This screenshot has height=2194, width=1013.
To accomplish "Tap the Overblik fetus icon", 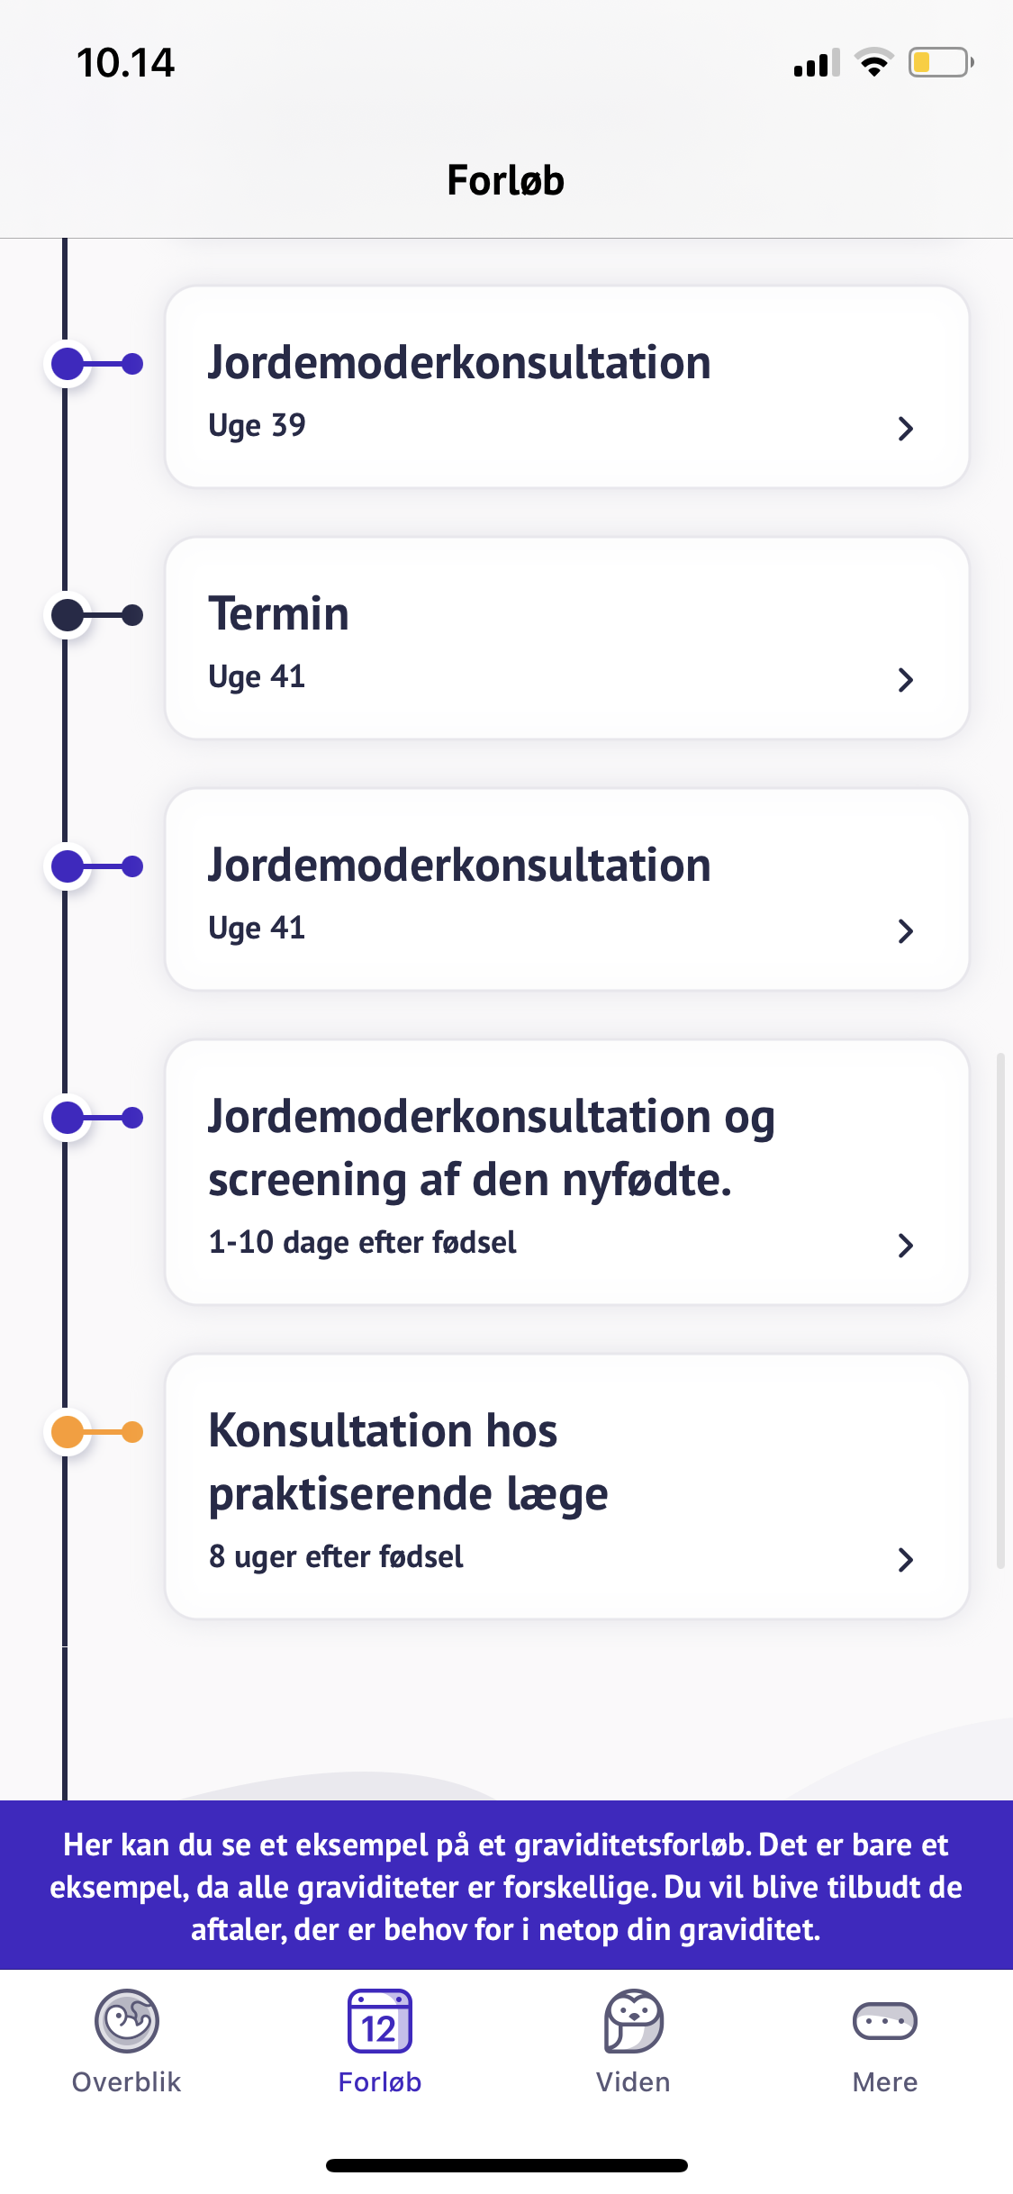I will click(x=127, y=2020).
